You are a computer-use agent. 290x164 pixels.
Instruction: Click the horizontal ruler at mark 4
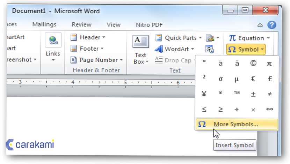coord(73,82)
